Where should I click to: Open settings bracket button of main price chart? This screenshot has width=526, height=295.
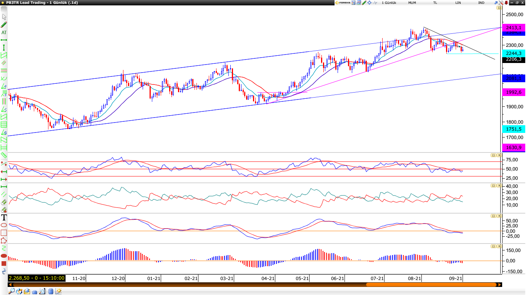point(499,8)
